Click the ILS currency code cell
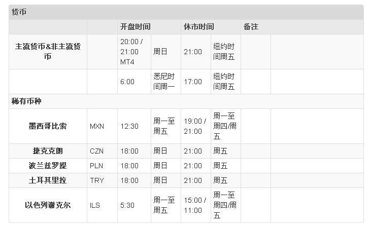 [x=95, y=205]
